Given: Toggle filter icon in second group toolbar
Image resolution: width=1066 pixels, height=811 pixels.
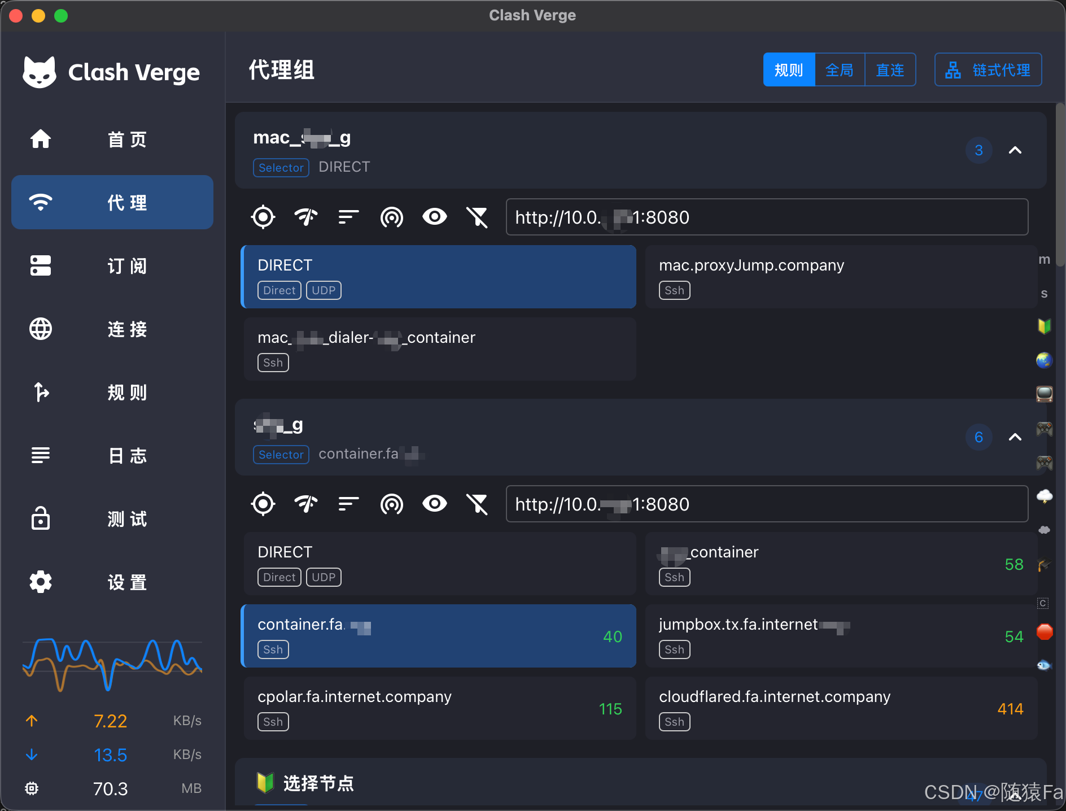Looking at the screenshot, I should point(478,504).
